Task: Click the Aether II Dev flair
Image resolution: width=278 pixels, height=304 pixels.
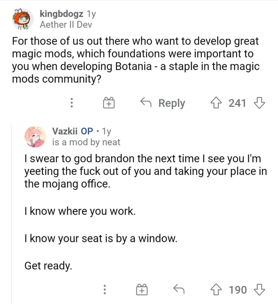Action: click(66, 24)
